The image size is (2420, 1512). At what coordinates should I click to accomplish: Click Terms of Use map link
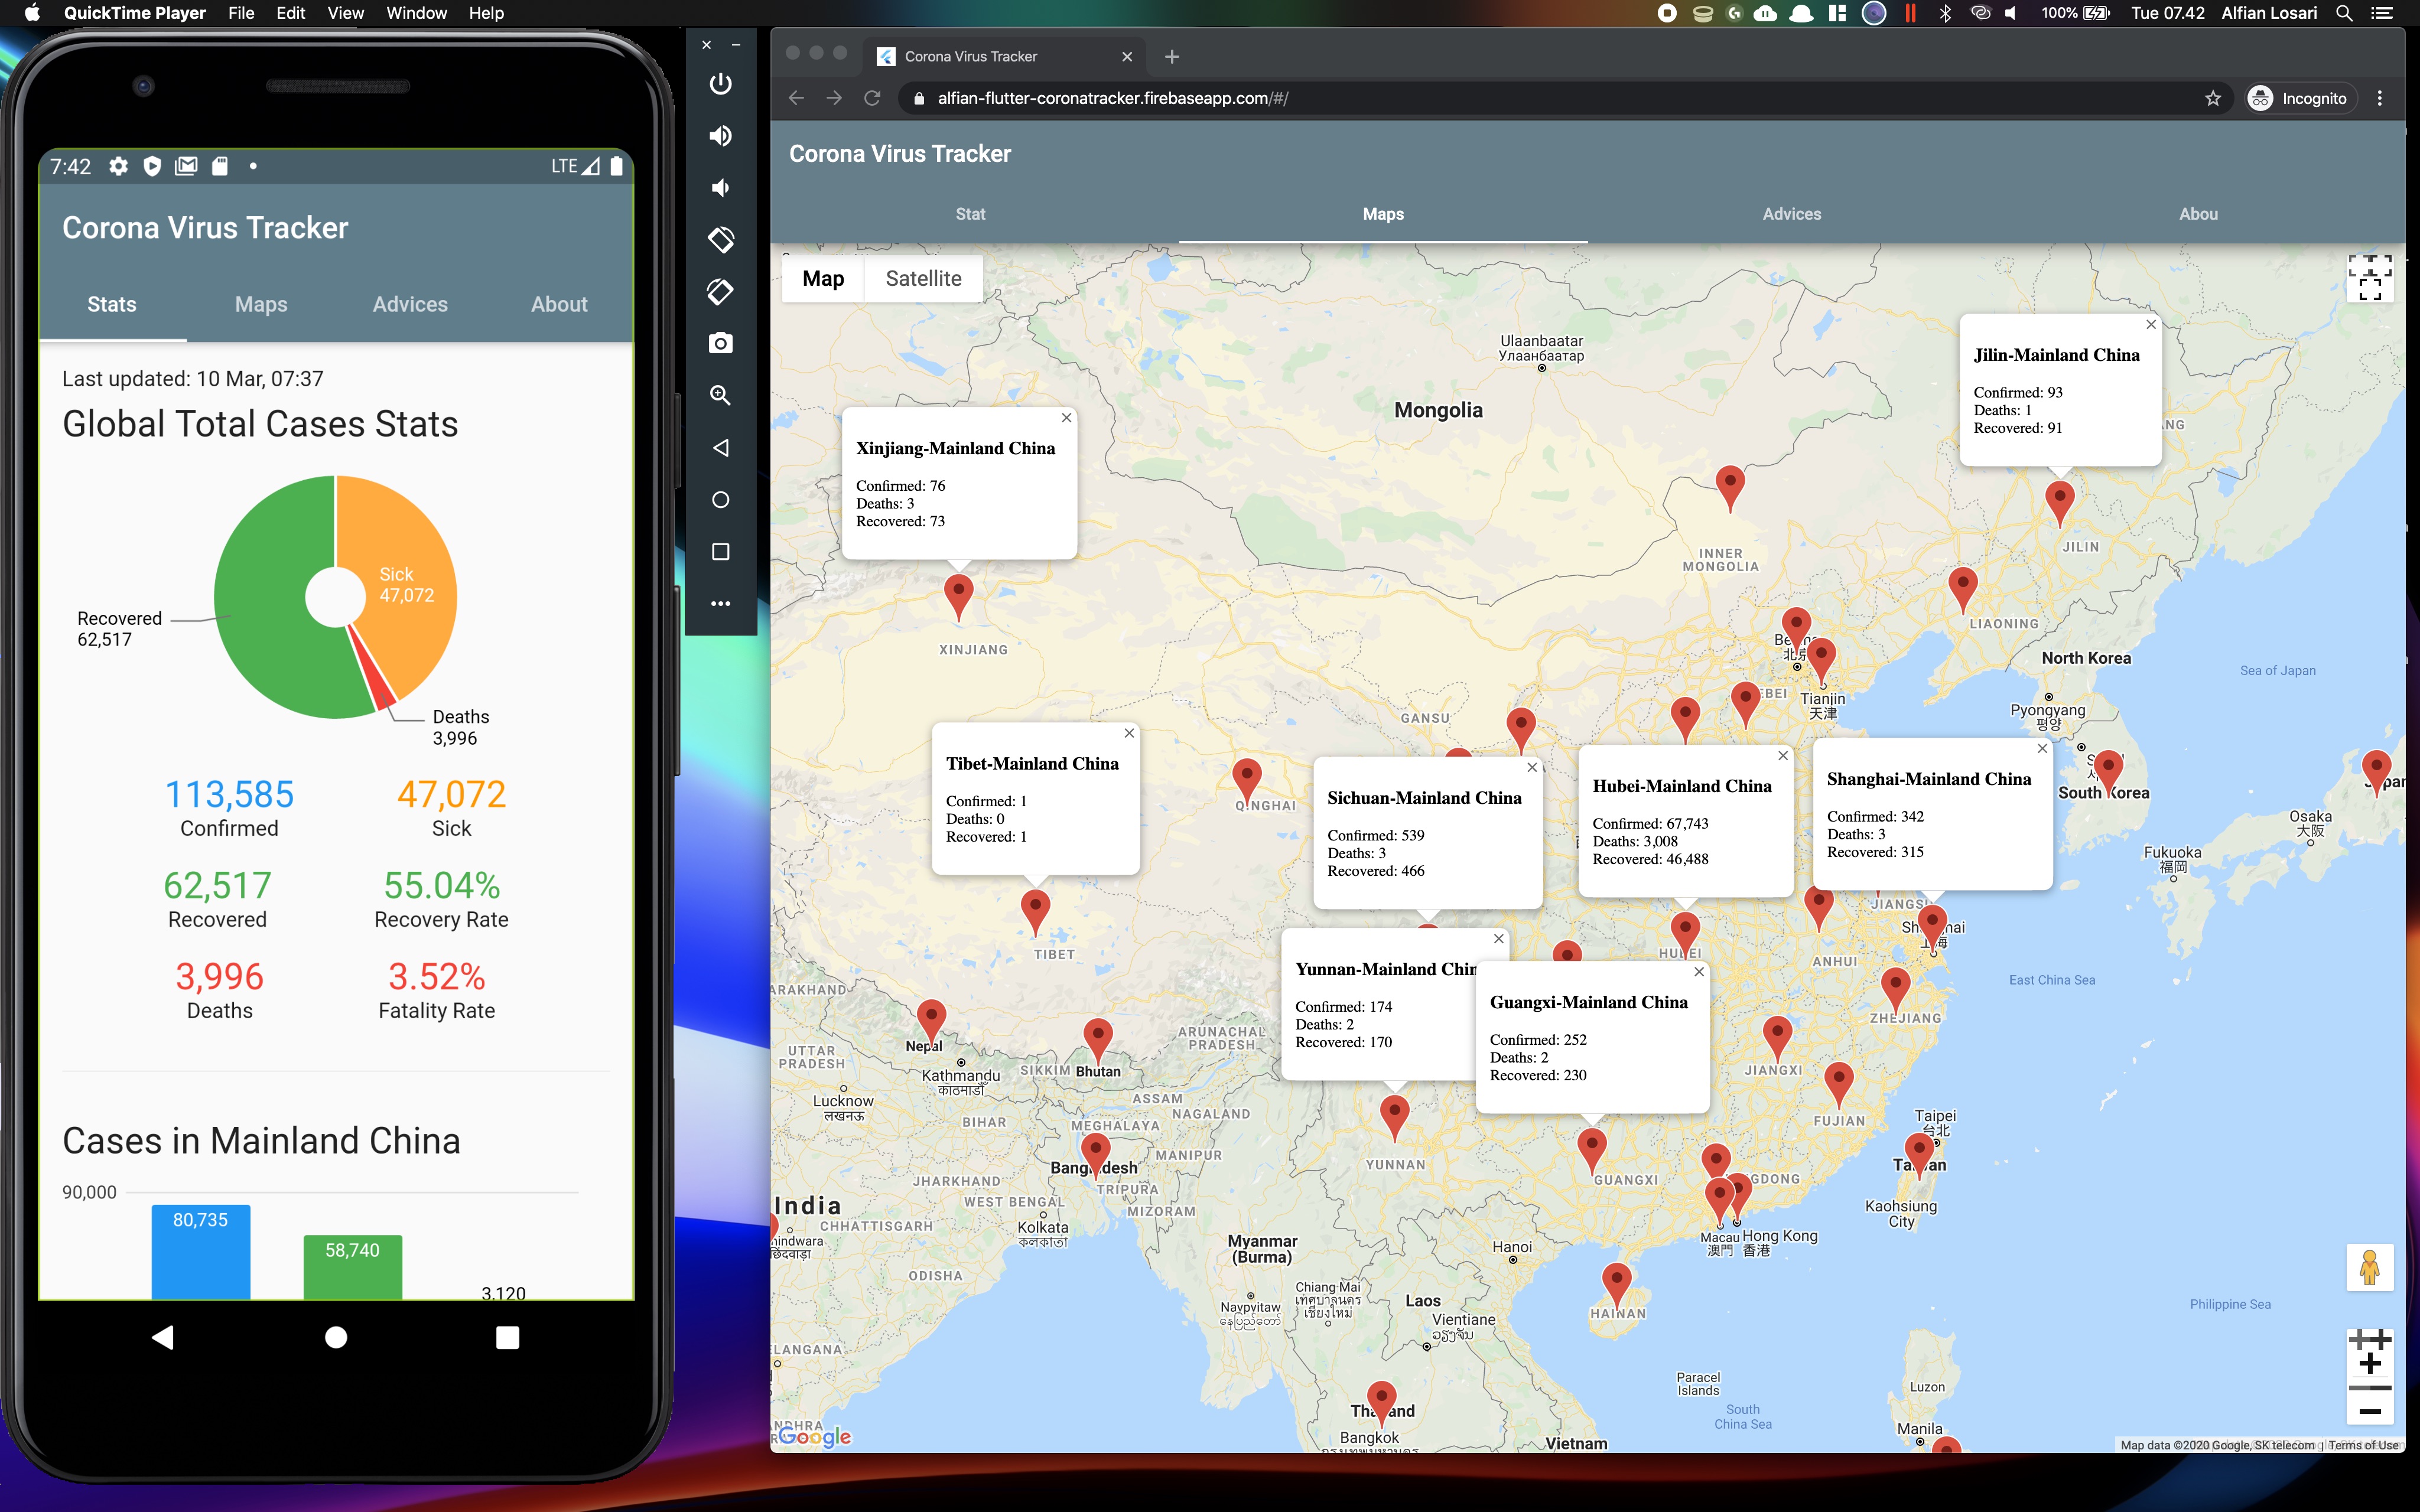point(2362,1445)
